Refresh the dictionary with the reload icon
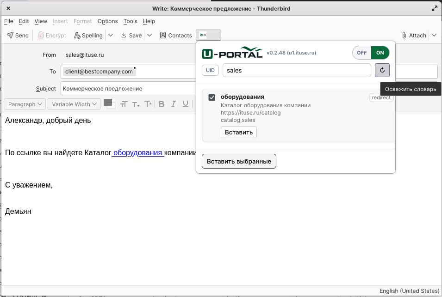The image size is (442, 297). click(x=382, y=70)
